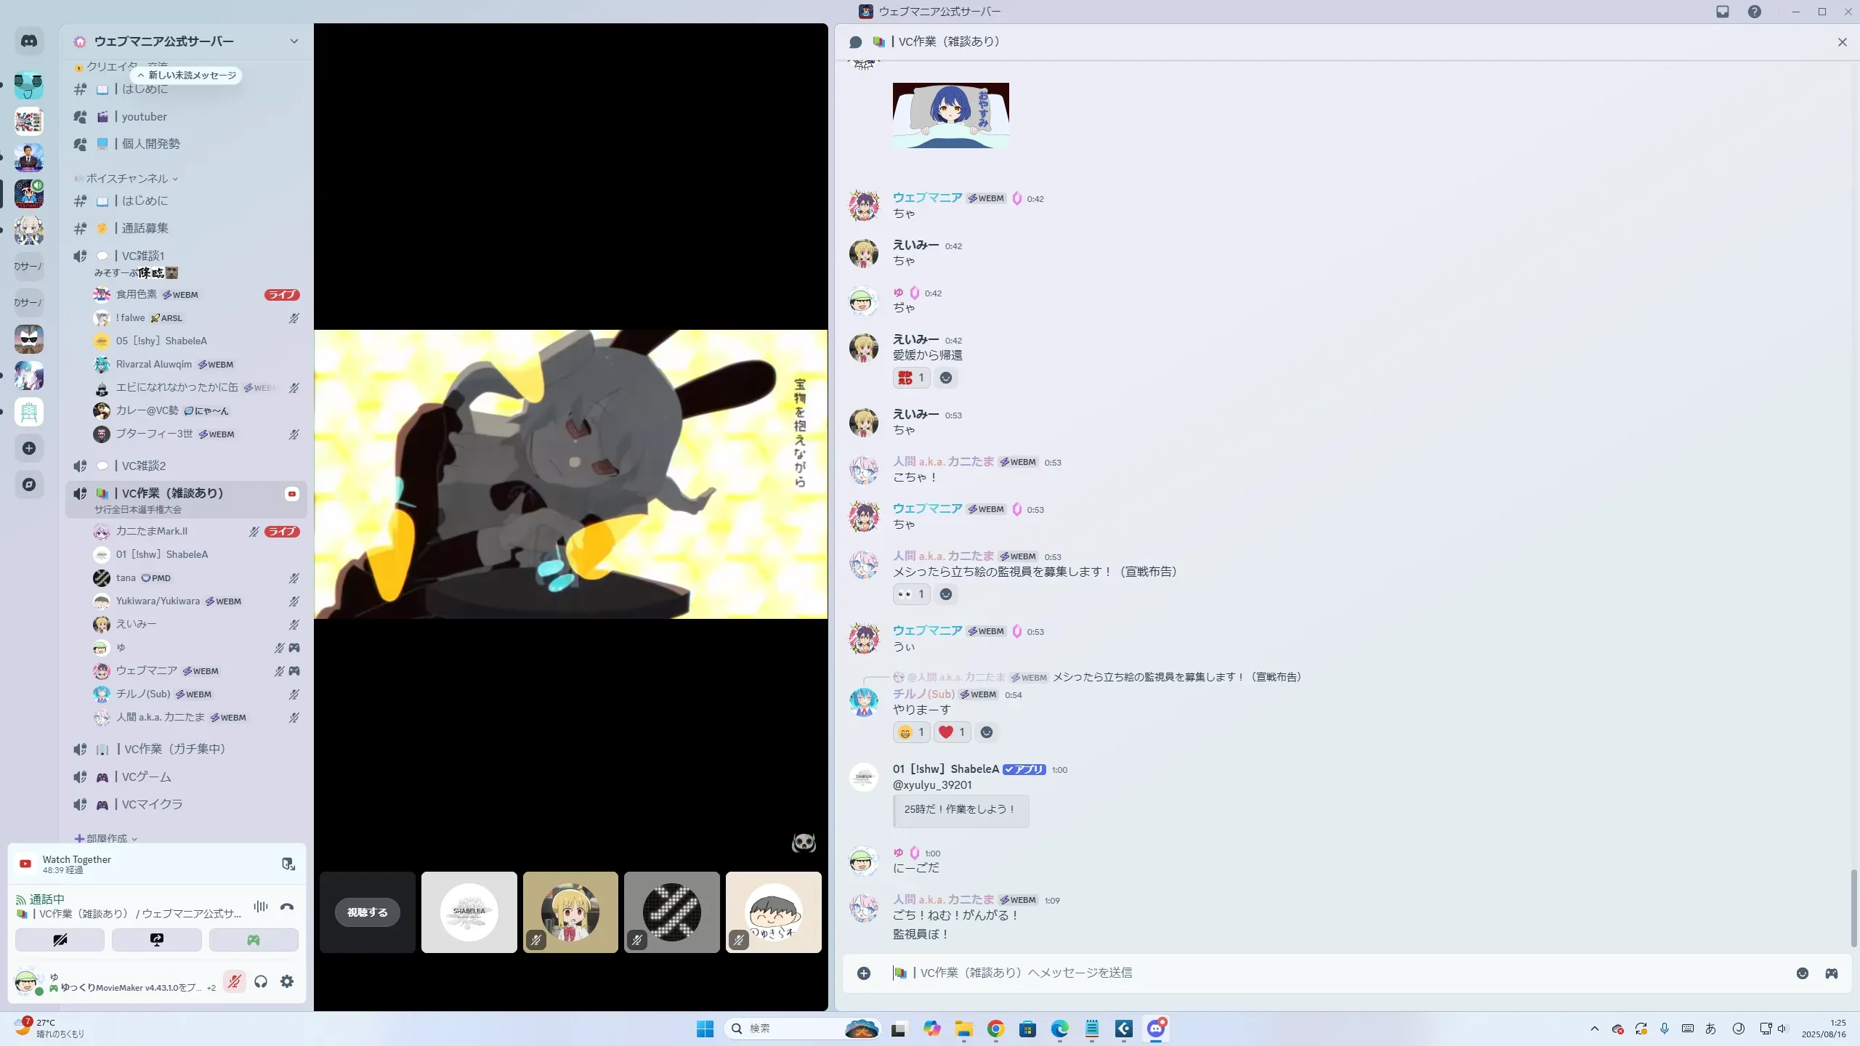1860x1046 pixels.
Task: Click the emoji picker in message box
Action: [1802, 973]
